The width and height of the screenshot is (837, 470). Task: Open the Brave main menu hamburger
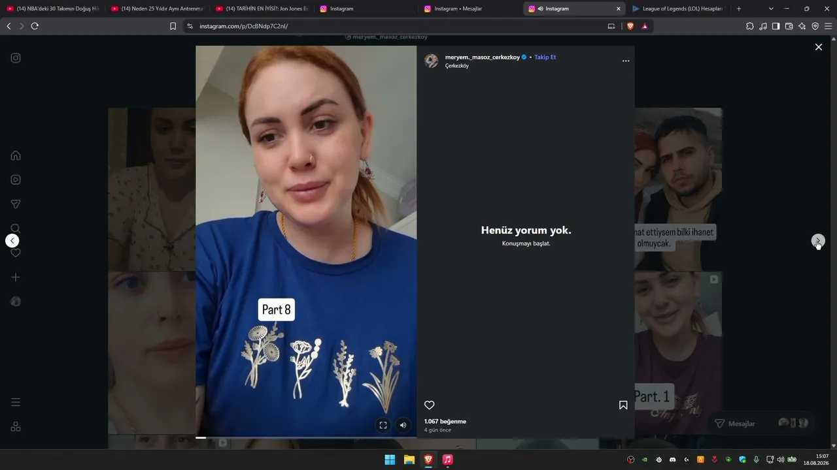point(828,26)
